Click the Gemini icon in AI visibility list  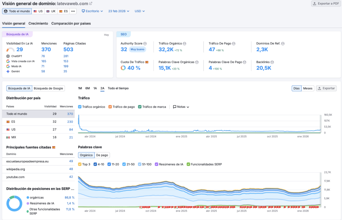point(8,71)
